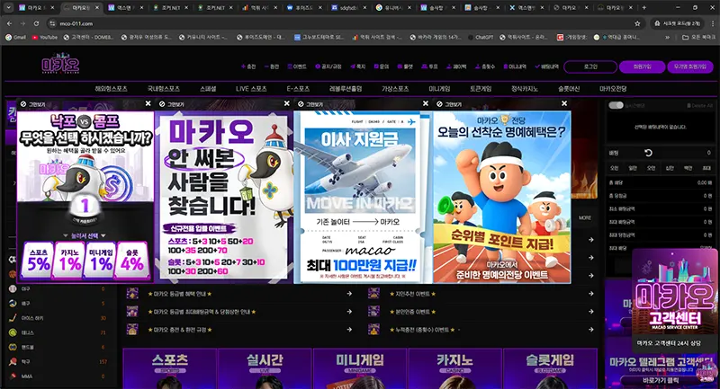
Task: Choose the 스포츠 5% bonus card
Action: point(39,261)
